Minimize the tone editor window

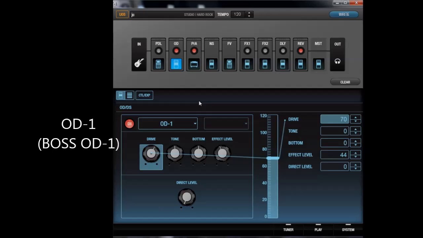point(337,3)
